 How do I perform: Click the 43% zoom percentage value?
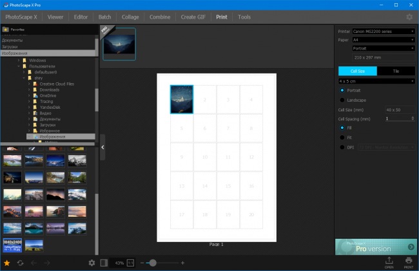click(119, 263)
